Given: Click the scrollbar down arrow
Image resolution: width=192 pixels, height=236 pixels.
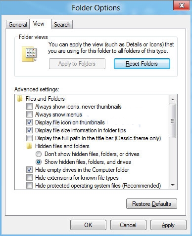Looking at the screenshot, I should [x=173, y=185].
